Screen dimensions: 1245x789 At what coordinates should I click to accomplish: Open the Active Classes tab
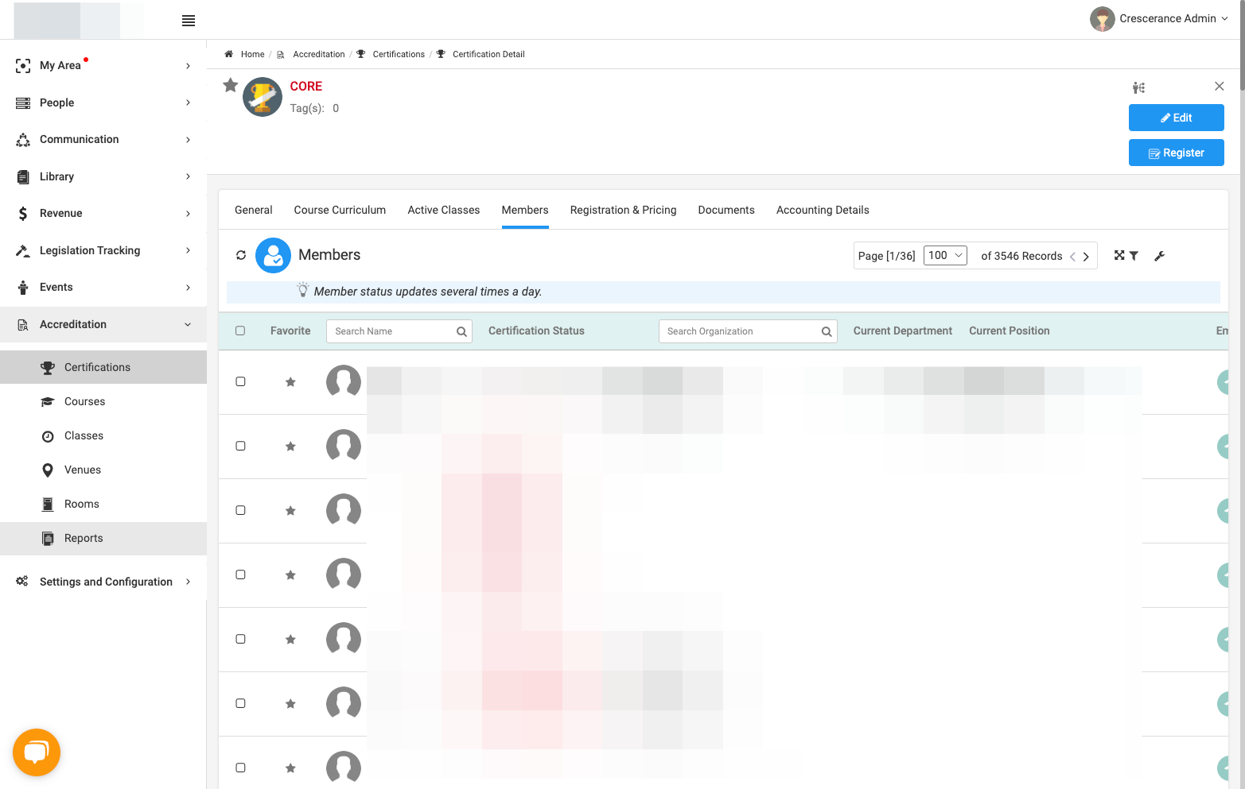tap(444, 210)
